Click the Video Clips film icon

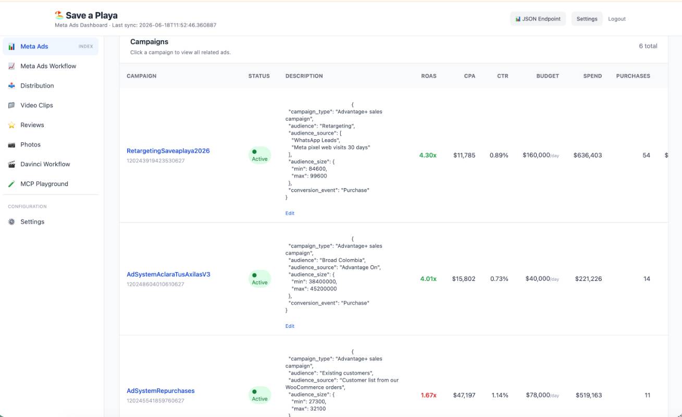[11, 105]
